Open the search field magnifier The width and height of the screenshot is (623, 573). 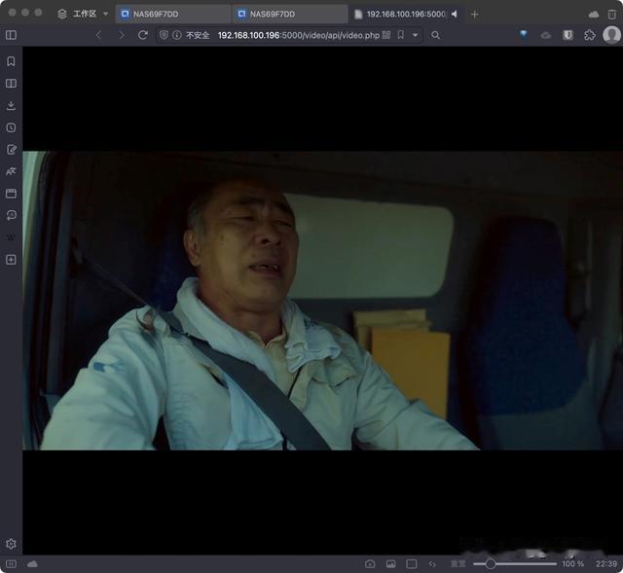coord(435,35)
